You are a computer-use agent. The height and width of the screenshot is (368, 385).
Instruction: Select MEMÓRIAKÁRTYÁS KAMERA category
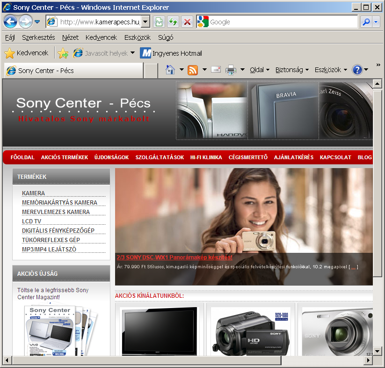[59, 203]
